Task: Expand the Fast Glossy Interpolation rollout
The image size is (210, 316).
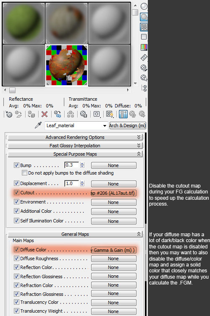Action: point(75,146)
